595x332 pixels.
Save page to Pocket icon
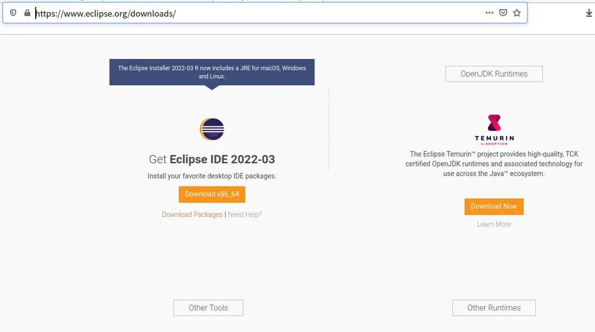[503, 13]
